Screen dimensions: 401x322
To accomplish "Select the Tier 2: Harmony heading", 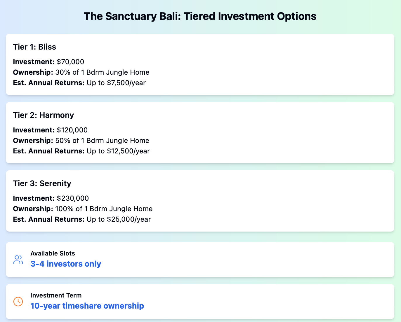I will click(44, 115).
